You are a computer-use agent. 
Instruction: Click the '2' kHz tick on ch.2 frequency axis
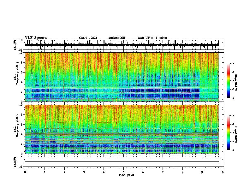click(x=22, y=144)
